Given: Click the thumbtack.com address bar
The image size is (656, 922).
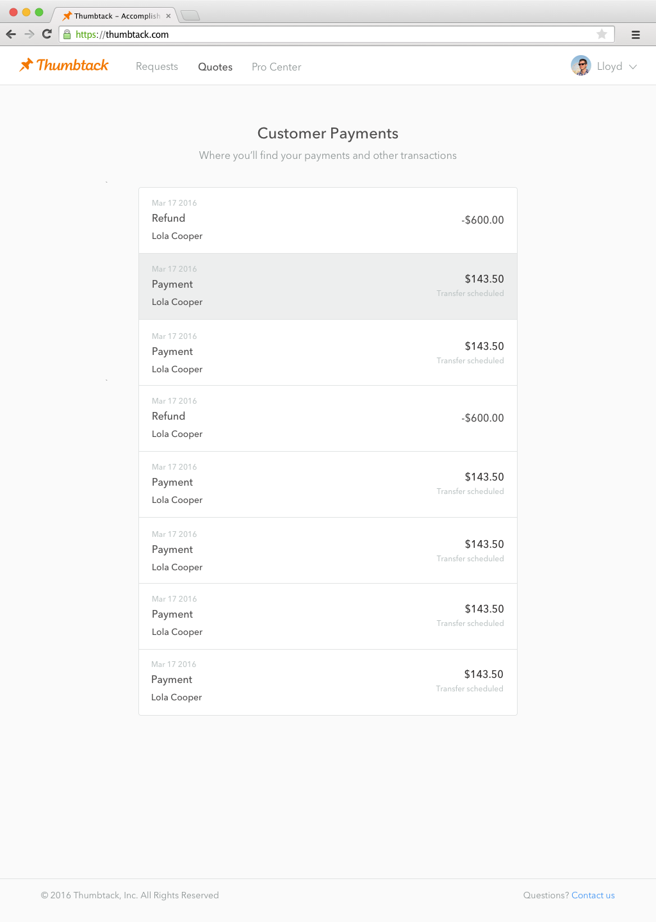Looking at the screenshot, I should pyautogui.click(x=336, y=35).
